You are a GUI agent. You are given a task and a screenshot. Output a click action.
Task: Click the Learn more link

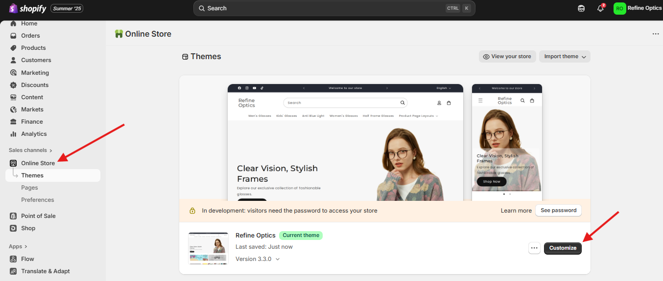(x=516, y=211)
